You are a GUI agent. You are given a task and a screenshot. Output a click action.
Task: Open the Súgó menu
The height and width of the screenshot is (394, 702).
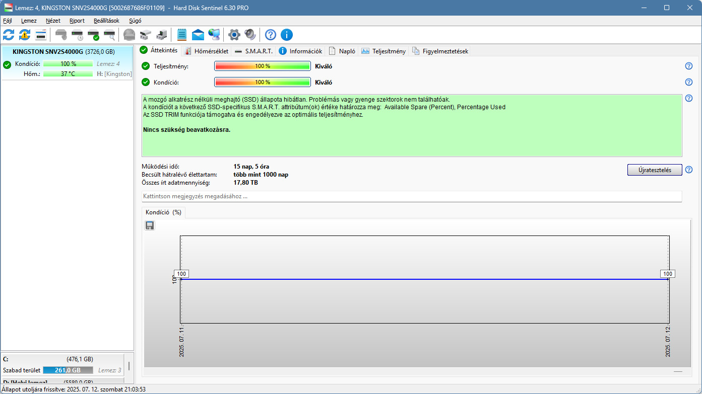point(135,21)
